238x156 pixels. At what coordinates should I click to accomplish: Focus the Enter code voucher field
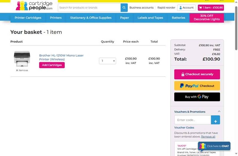click(193, 120)
